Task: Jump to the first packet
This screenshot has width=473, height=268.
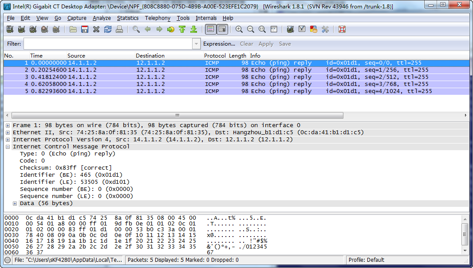Action: coord(182,29)
